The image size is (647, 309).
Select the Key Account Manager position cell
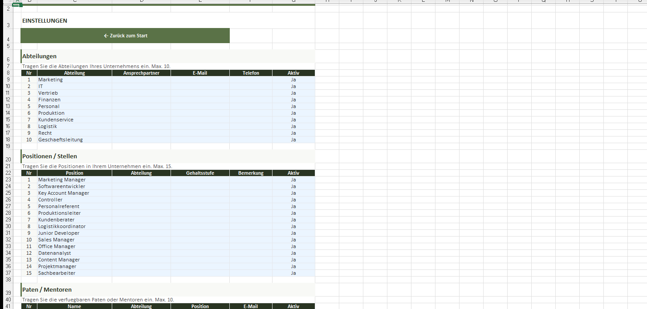tap(74, 193)
